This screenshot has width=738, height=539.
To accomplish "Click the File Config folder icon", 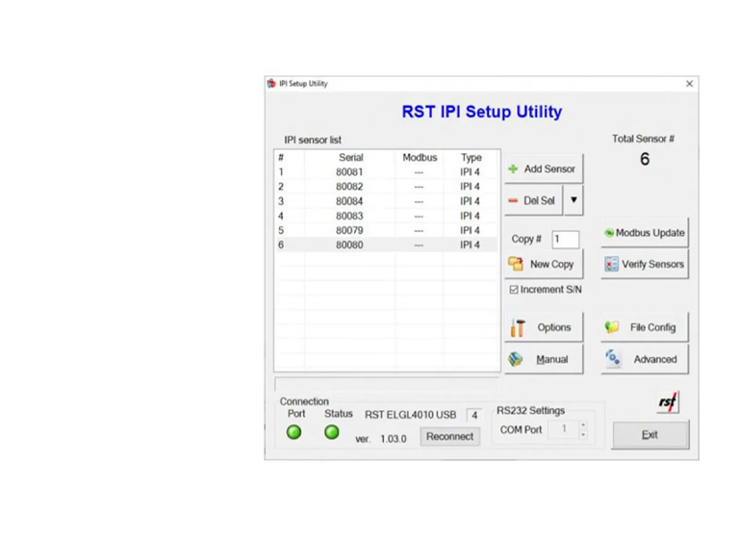I will tap(612, 326).
